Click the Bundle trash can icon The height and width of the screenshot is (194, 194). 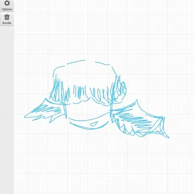7,17
